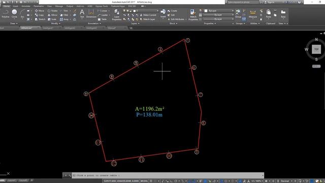Click Make Current layer button

[148, 15]
